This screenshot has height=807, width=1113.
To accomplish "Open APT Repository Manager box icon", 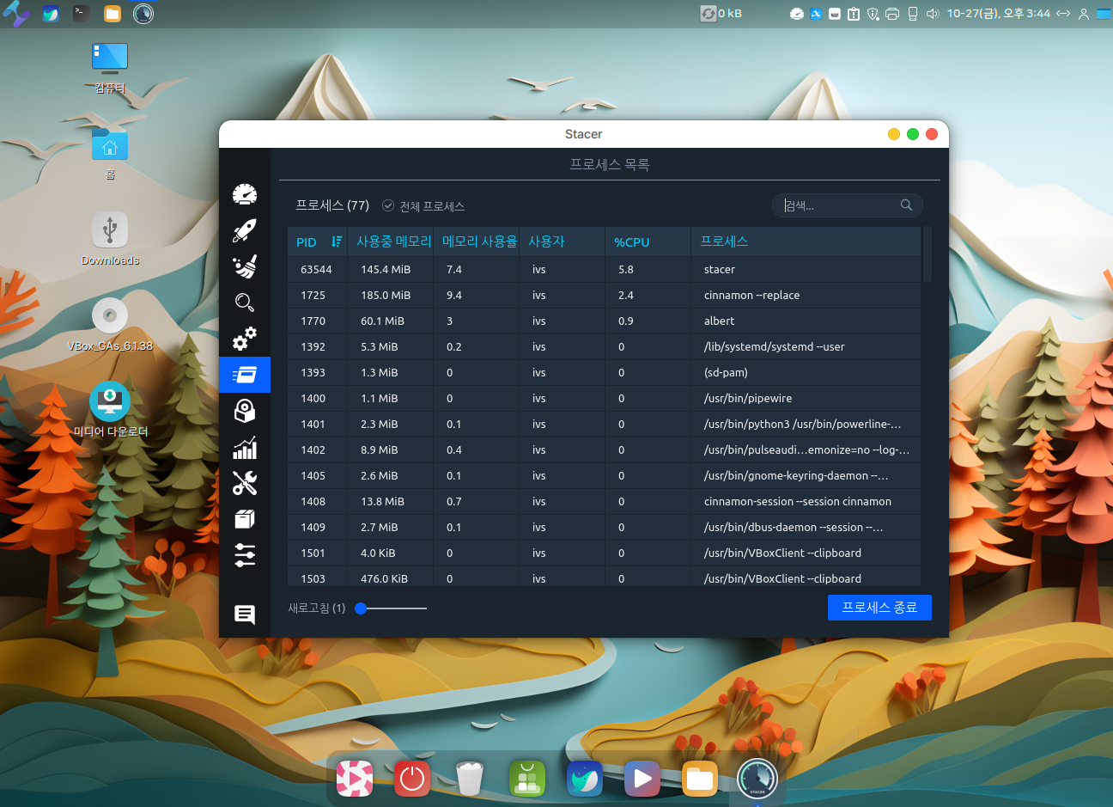I will pos(245,519).
